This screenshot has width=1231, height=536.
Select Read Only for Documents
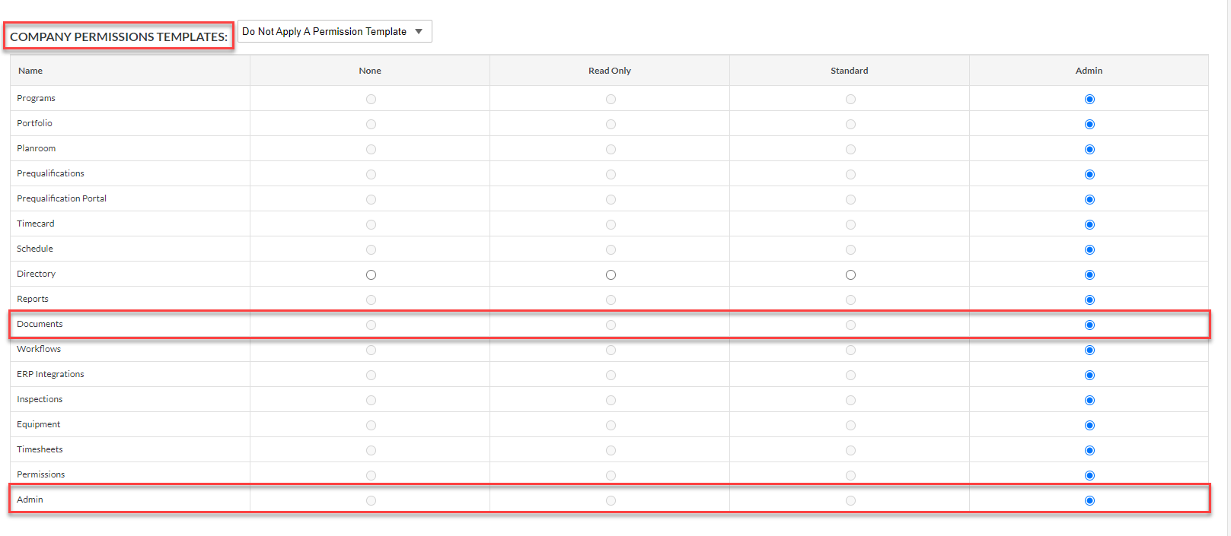coord(611,325)
